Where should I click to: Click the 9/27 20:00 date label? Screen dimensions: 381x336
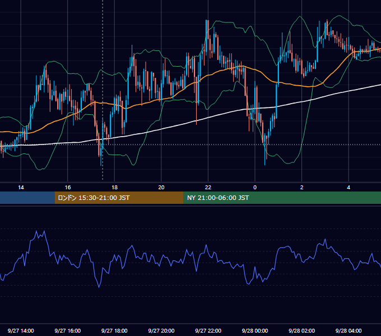[x=161, y=330]
